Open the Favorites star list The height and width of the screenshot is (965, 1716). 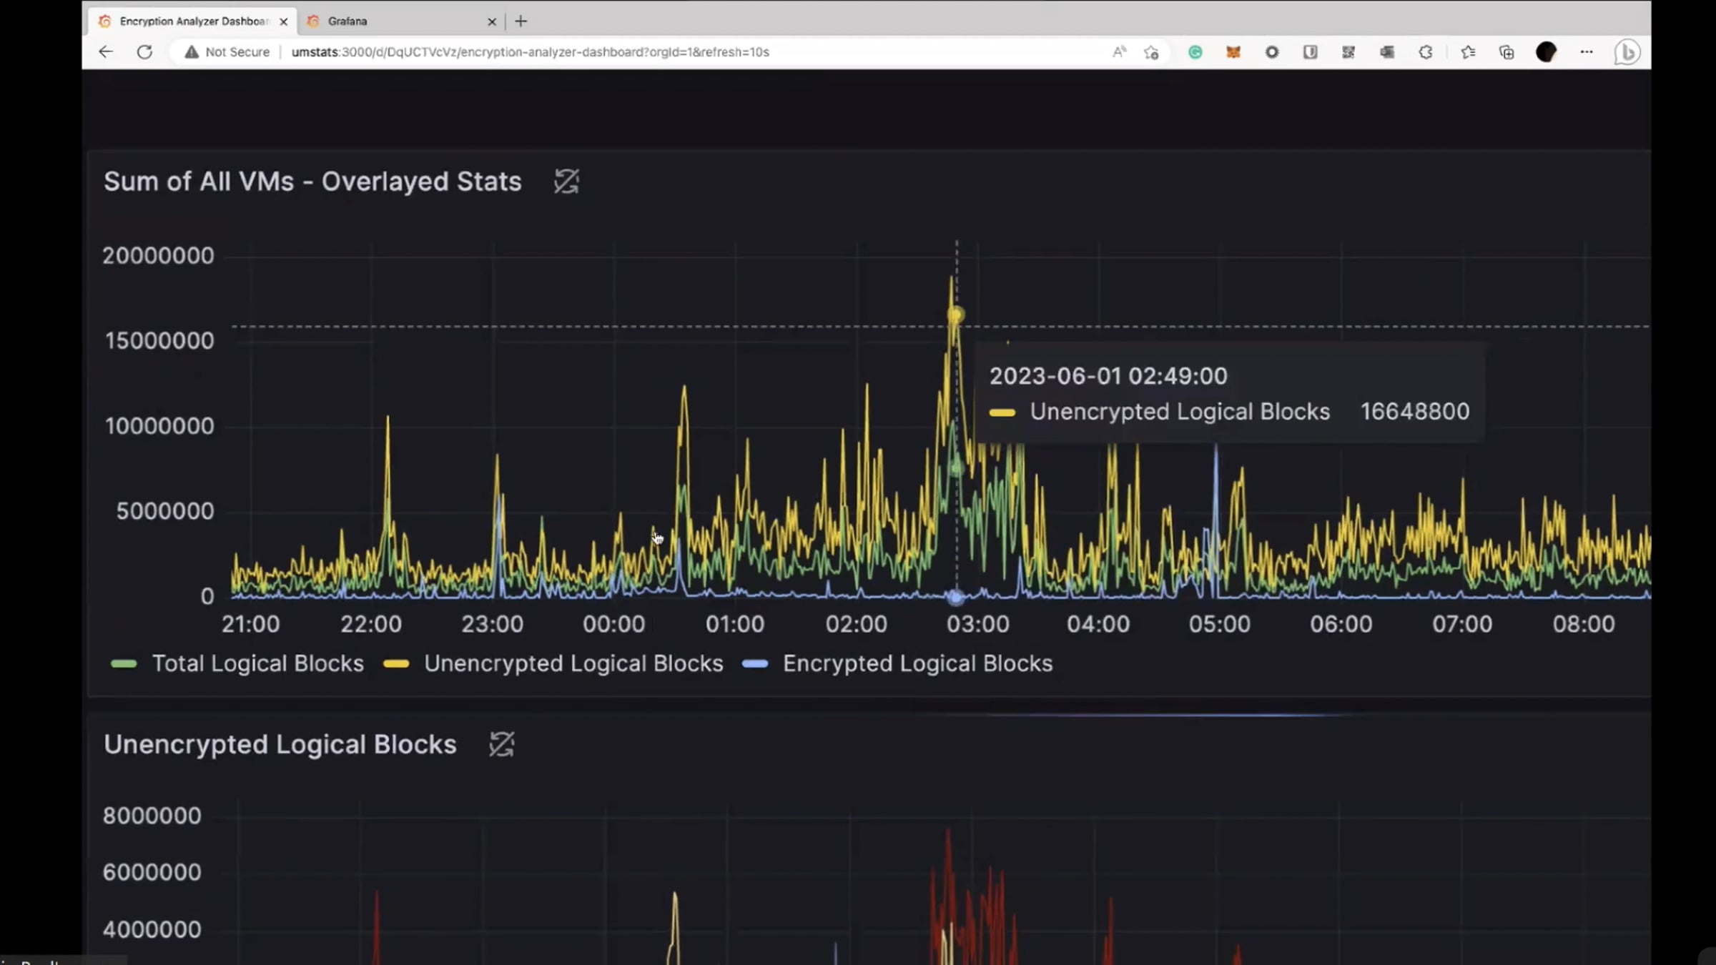[x=1468, y=51]
